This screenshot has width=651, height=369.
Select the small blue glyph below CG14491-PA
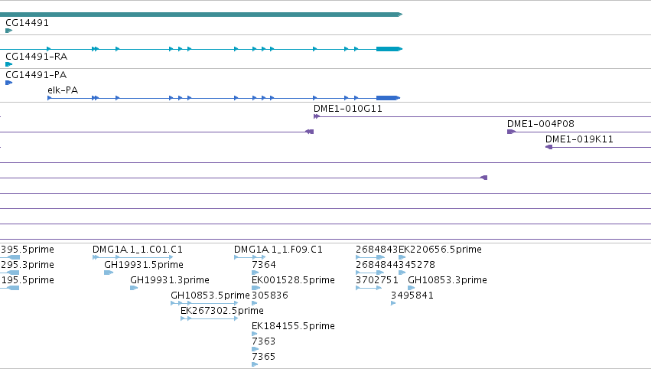pyautogui.click(x=8, y=83)
